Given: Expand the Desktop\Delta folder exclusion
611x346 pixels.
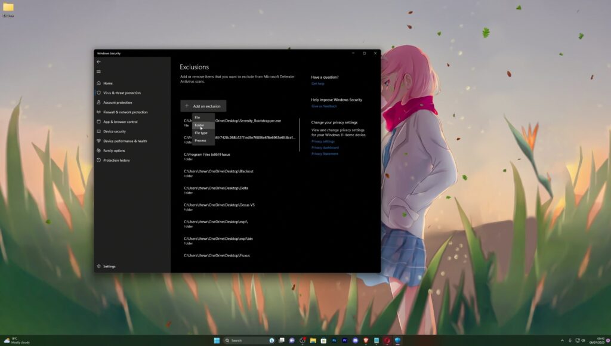Looking at the screenshot, I should click(239, 190).
